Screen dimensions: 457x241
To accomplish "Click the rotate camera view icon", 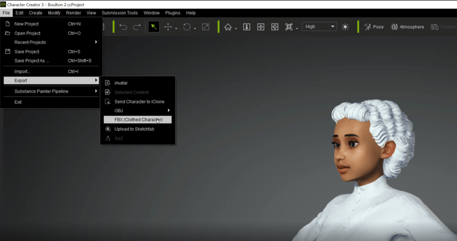I will tap(274, 27).
